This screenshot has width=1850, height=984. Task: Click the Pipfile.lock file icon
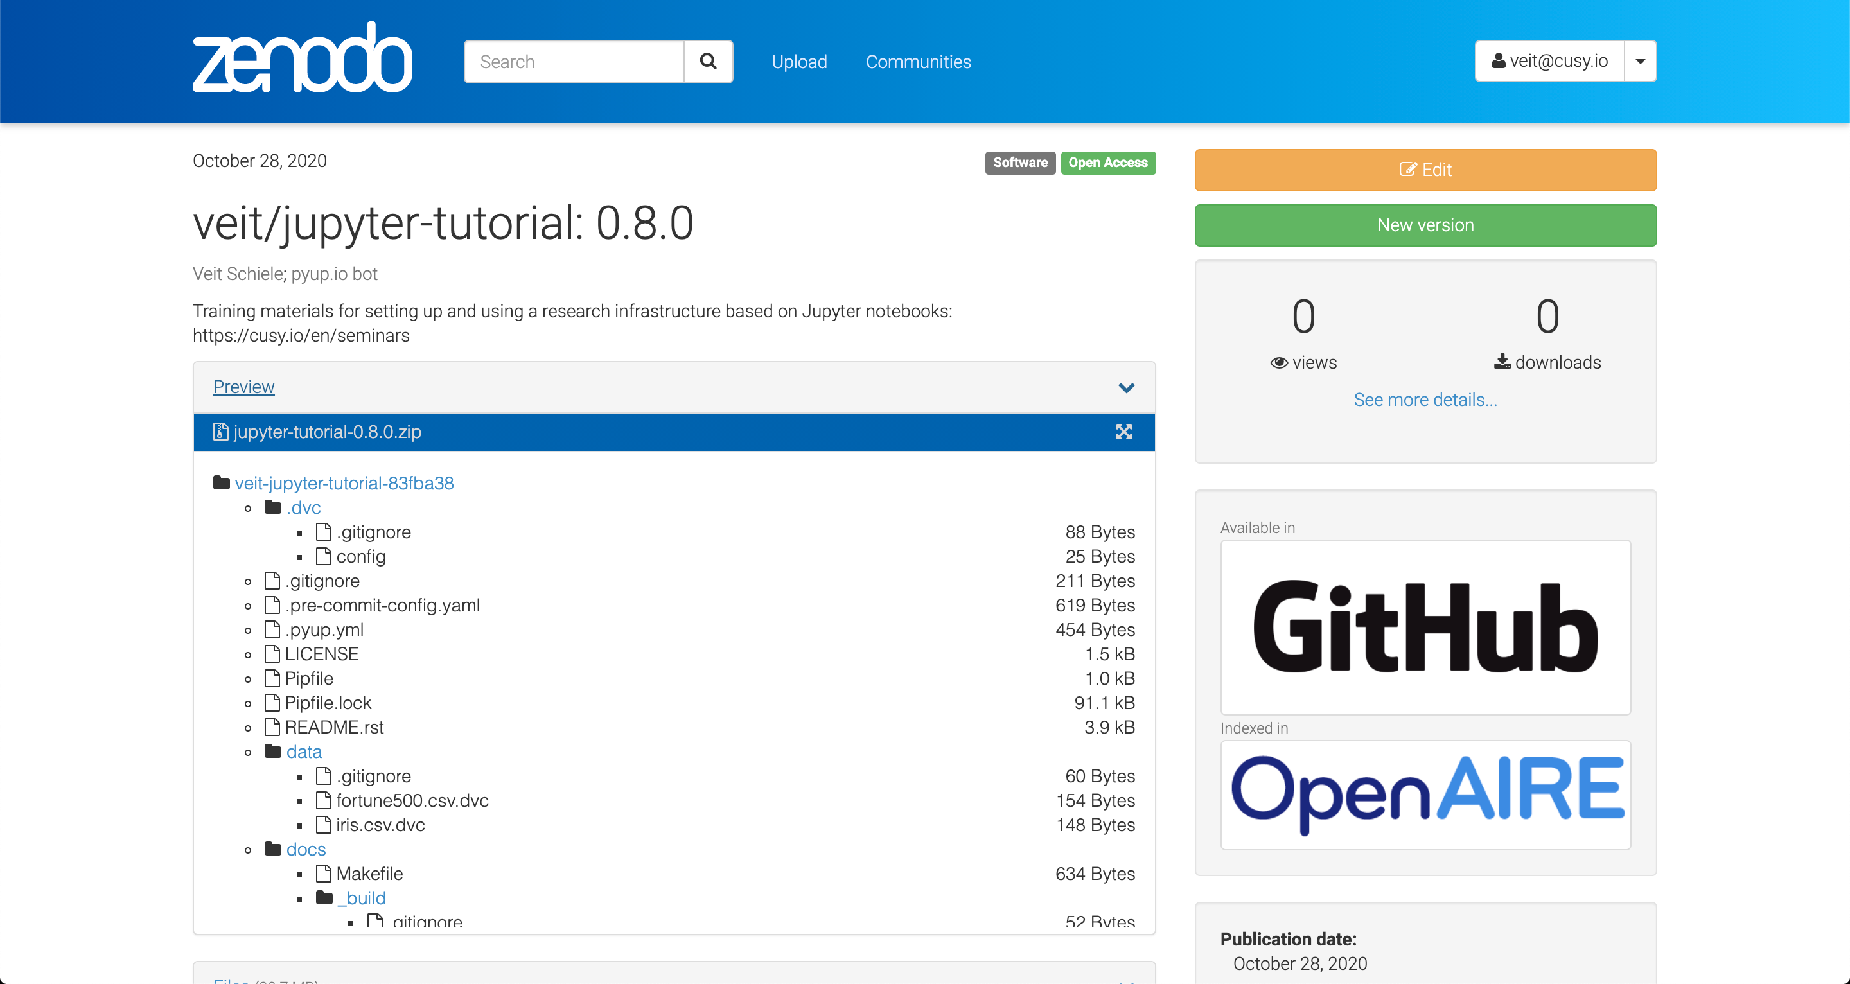point(272,703)
